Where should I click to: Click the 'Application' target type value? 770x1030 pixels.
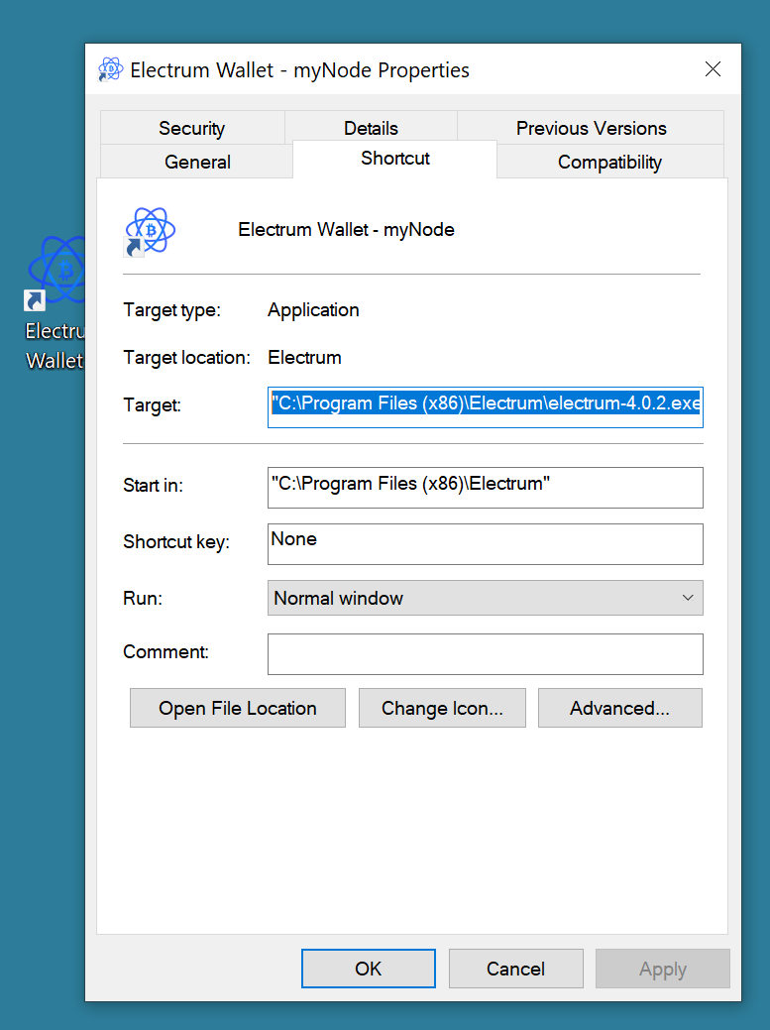click(x=313, y=310)
